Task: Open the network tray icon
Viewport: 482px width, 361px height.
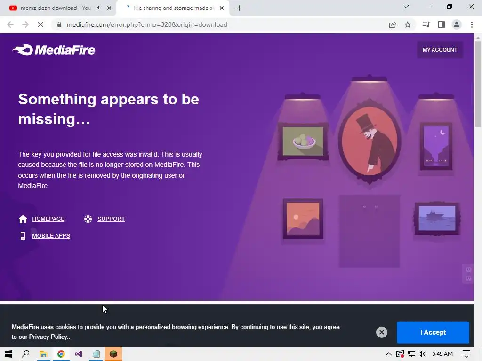Action: tap(411, 354)
